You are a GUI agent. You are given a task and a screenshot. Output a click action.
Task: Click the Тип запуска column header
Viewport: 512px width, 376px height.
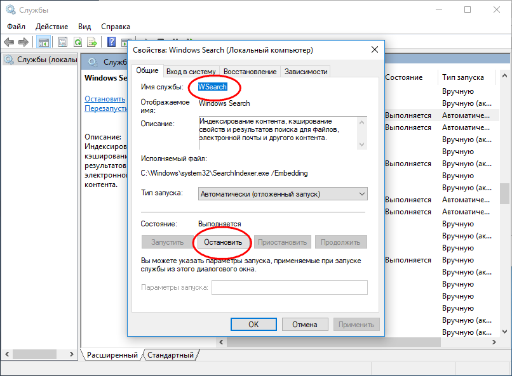(x=463, y=77)
